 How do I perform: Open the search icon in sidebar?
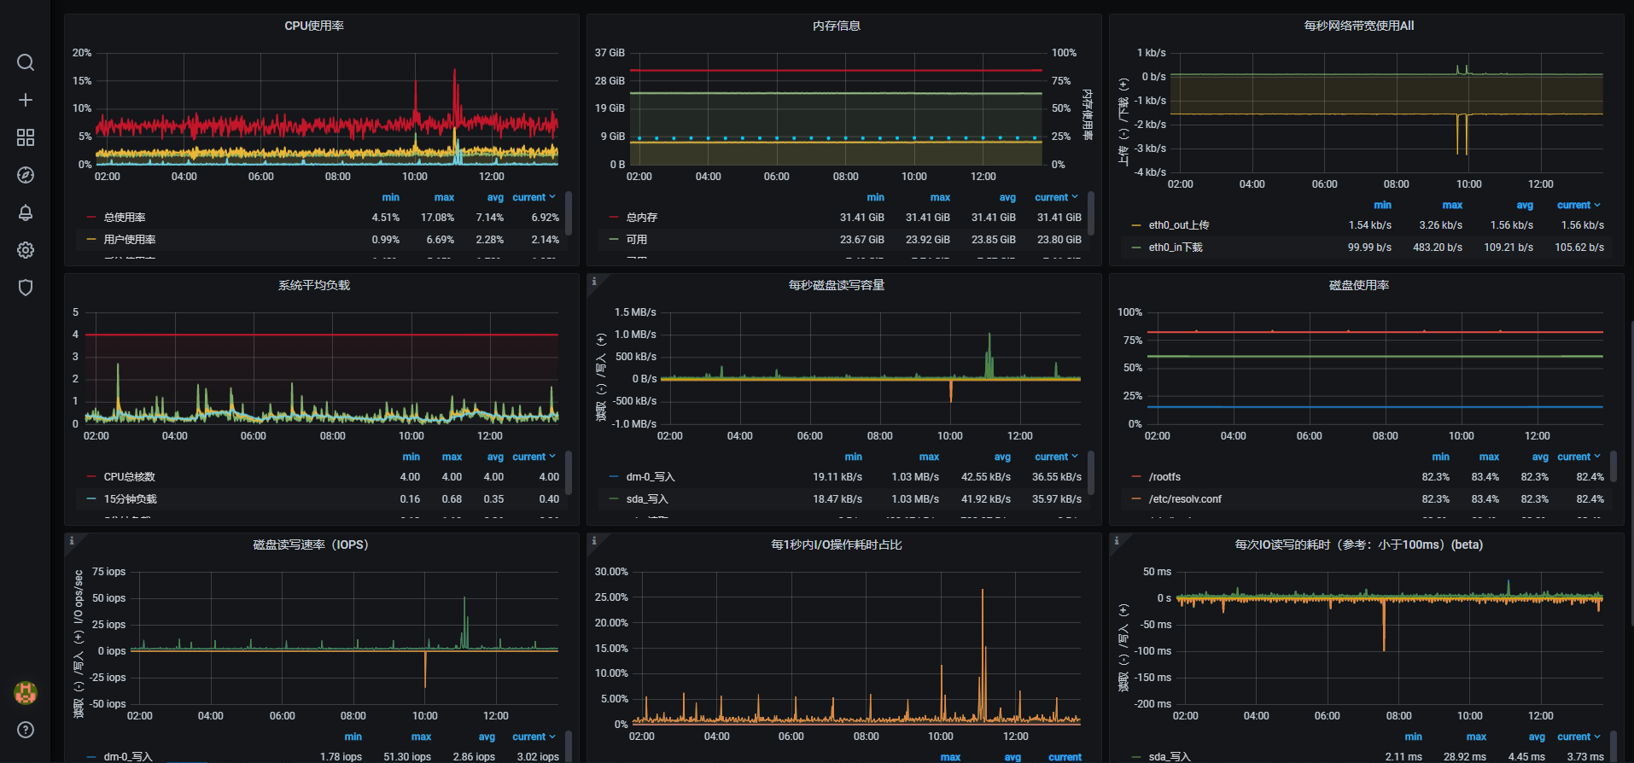[26, 62]
